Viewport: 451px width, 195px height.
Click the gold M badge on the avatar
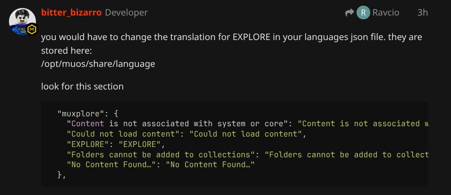[32, 30]
